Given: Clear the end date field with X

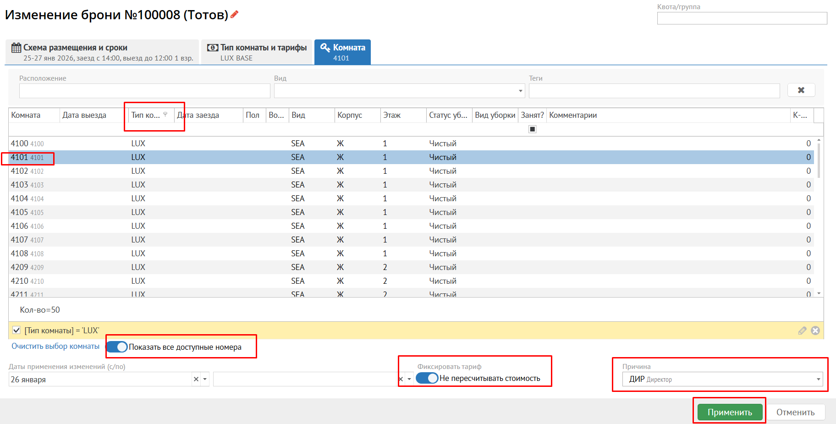Looking at the screenshot, I should coord(401,379).
